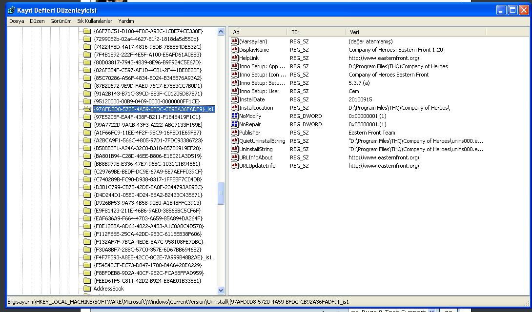Click folder icon of {66F78C51-D108-4F0C-A93C-1CBE74CE338F}
The image size is (532, 312).
(87, 31)
